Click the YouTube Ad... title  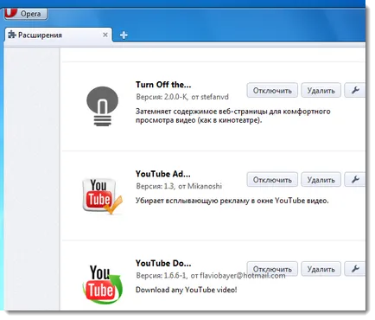click(163, 174)
